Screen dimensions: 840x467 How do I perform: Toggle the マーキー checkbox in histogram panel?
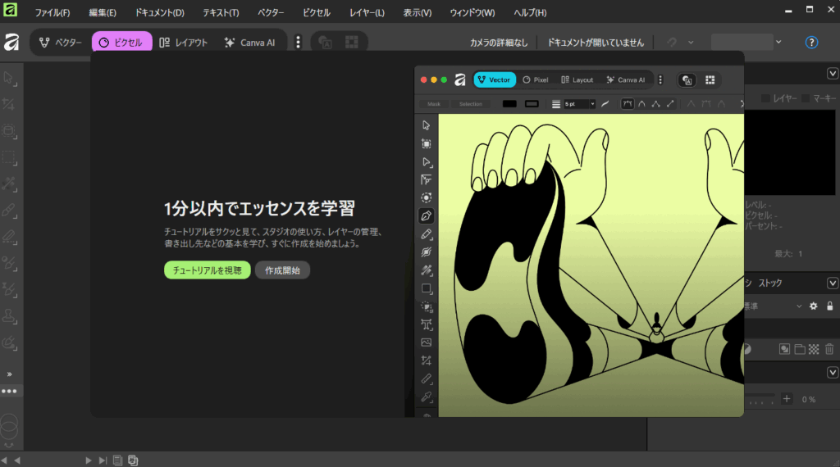(x=806, y=98)
